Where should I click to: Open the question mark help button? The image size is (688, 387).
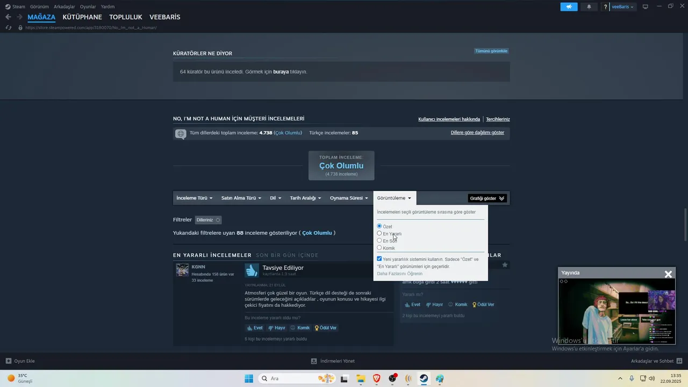605,6
